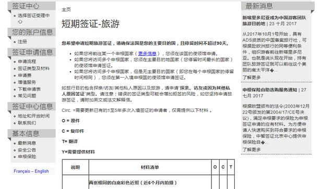334x189 pixels.
Task: Follow the 更多信息 hyperlink
Action: (x=147, y=54)
